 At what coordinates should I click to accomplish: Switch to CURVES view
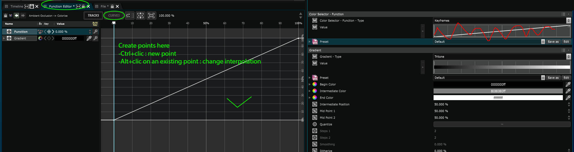[x=114, y=16]
